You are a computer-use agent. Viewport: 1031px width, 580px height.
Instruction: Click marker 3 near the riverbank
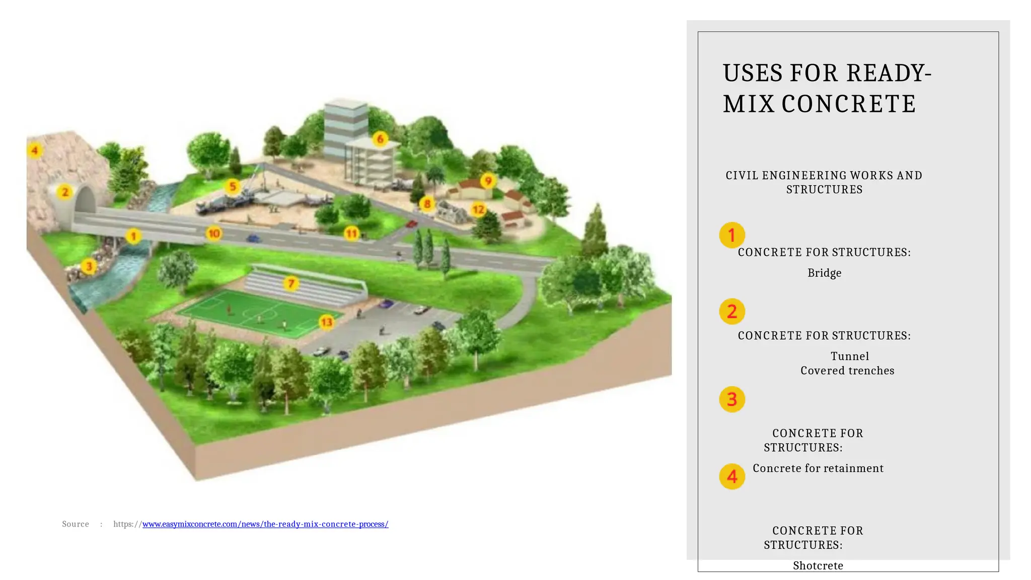[89, 266]
